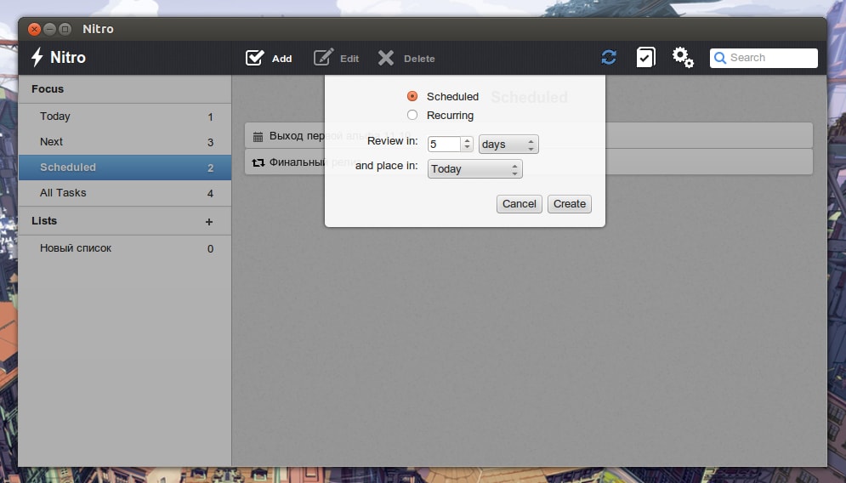Open the 'and place in' Today dropdown
The width and height of the screenshot is (846, 483).
click(474, 169)
